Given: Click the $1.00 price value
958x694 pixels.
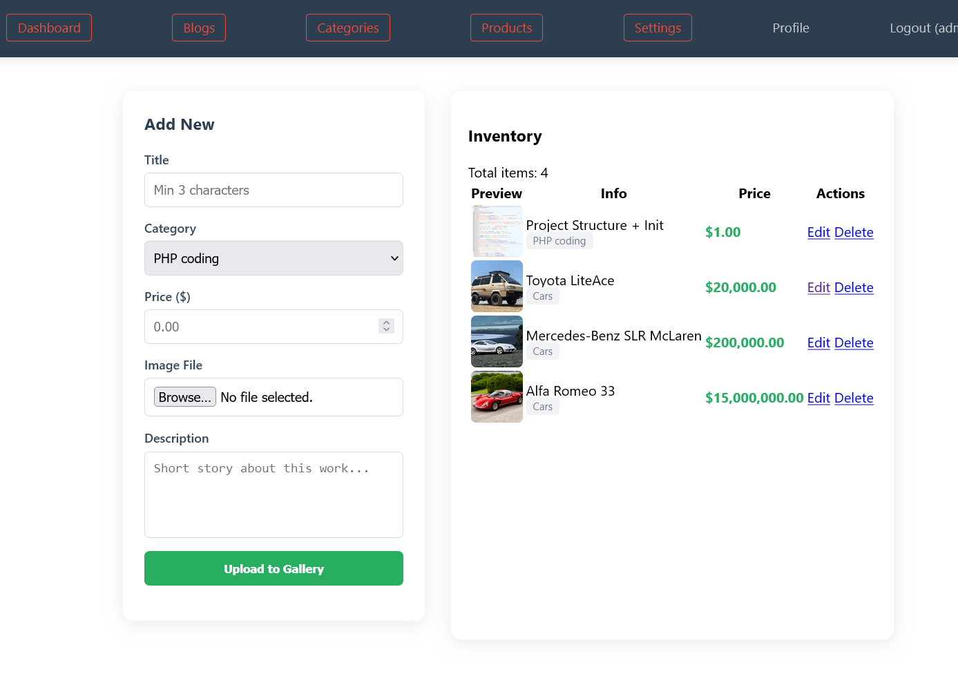Looking at the screenshot, I should click(722, 232).
